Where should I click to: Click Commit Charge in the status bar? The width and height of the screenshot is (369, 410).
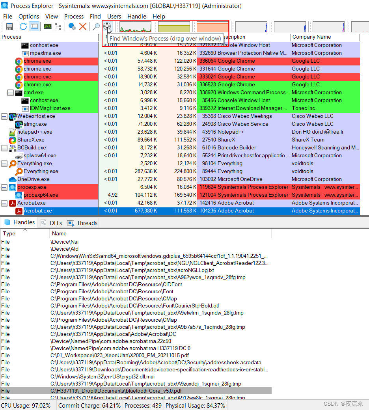pos(89,406)
